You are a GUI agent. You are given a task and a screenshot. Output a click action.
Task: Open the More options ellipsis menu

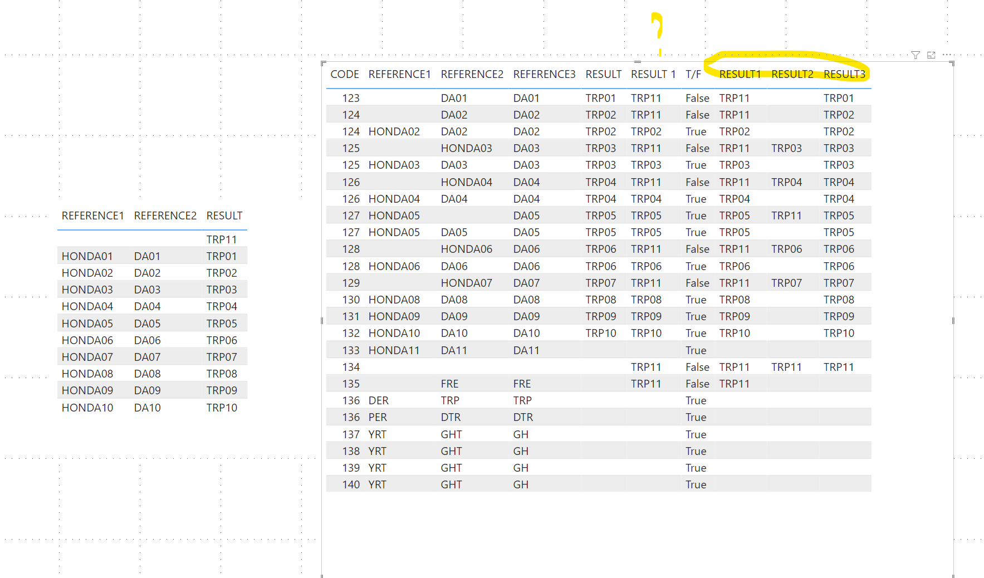pos(947,55)
